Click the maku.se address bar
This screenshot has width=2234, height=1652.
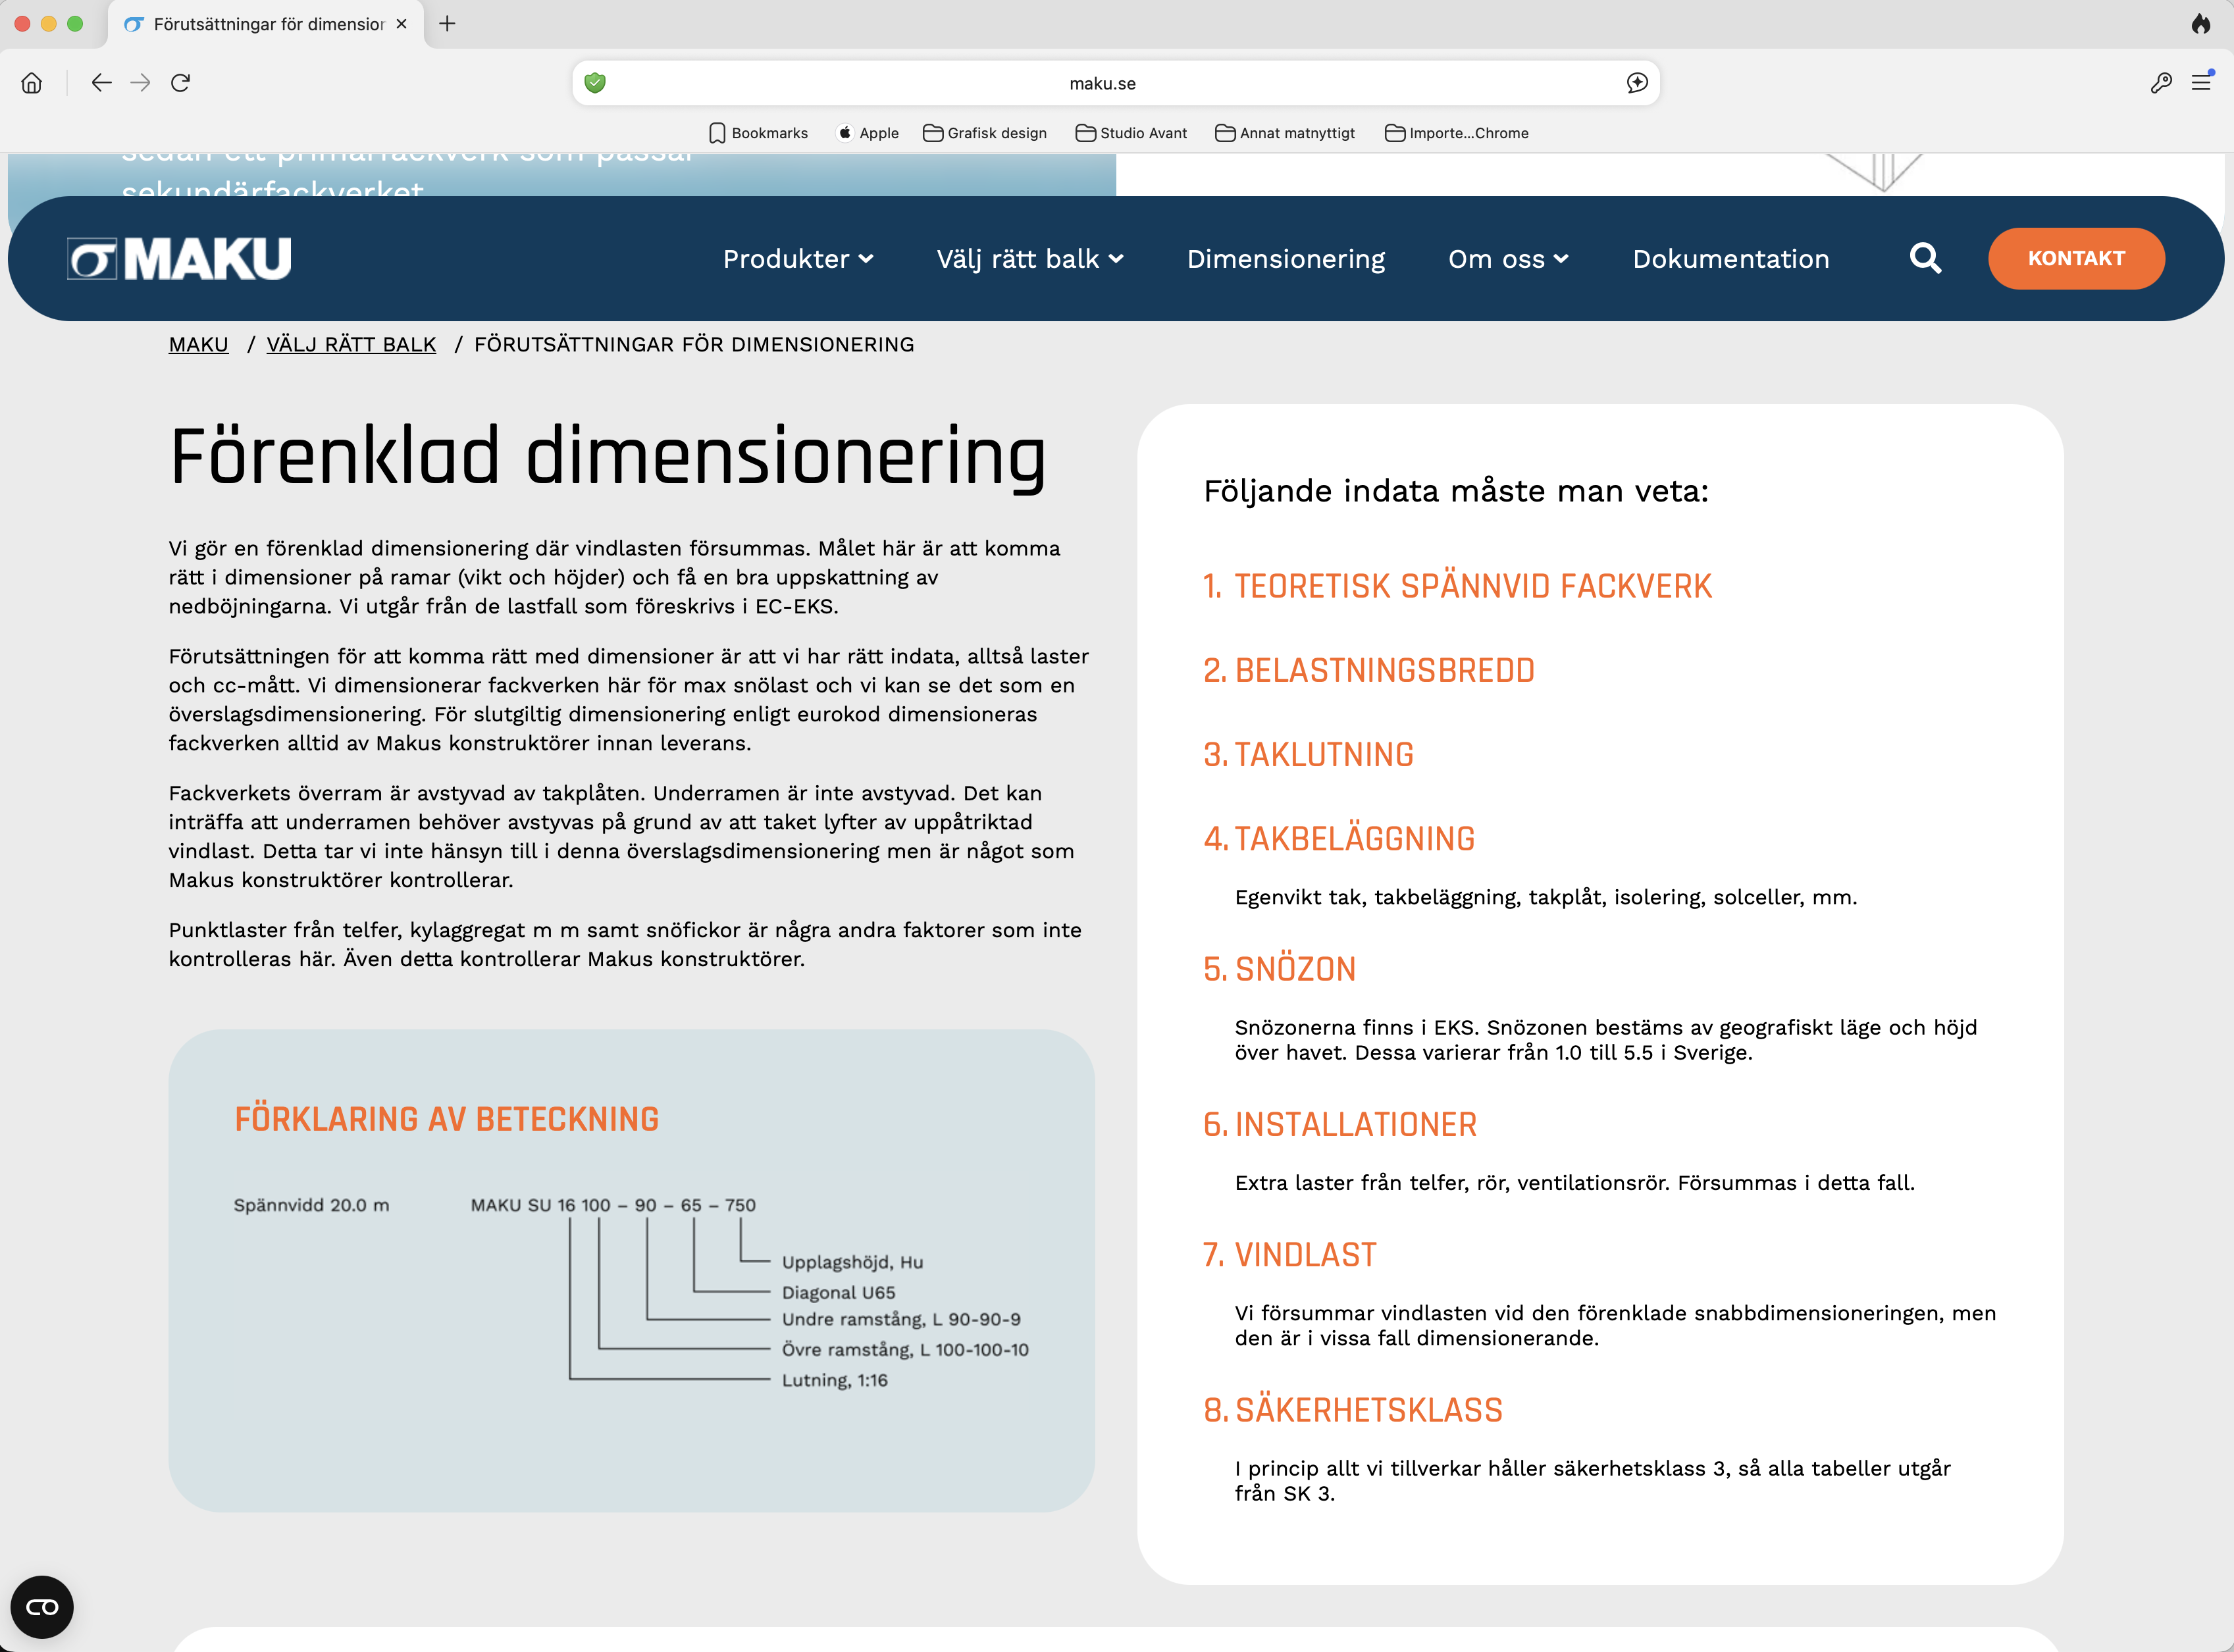pyautogui.click(x=1116, y=83)
